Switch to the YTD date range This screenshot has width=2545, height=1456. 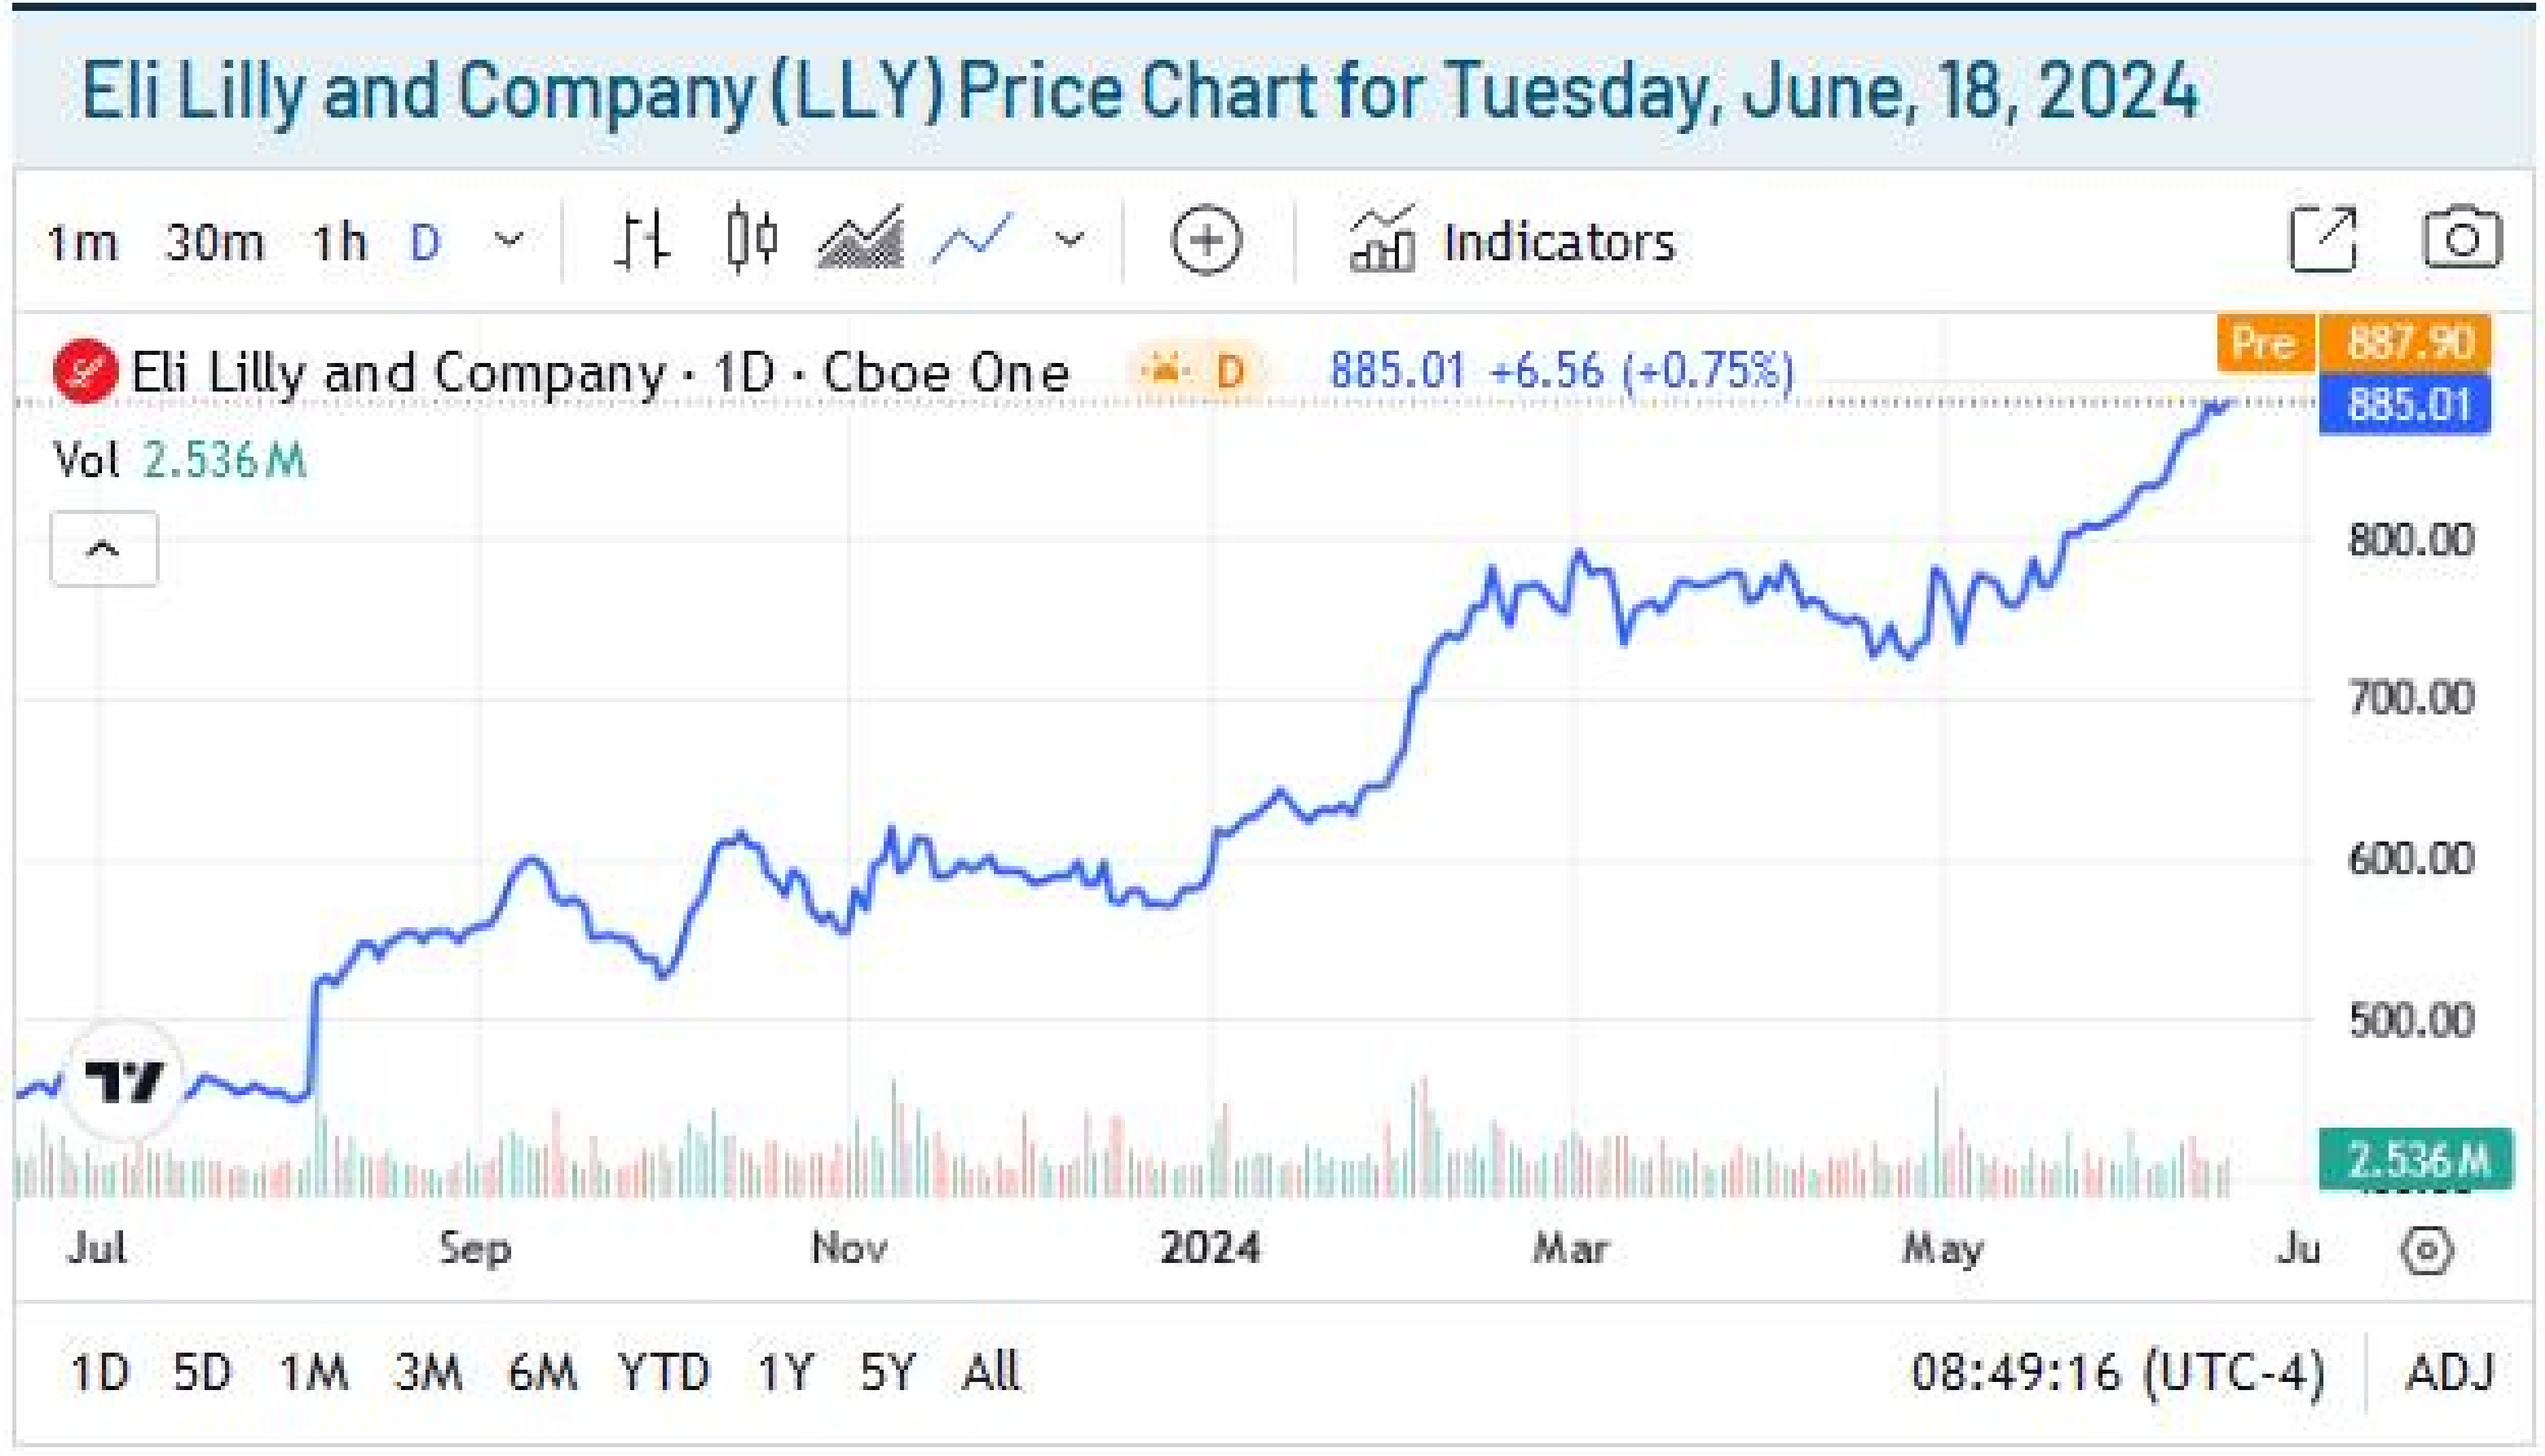[663, 1372]
